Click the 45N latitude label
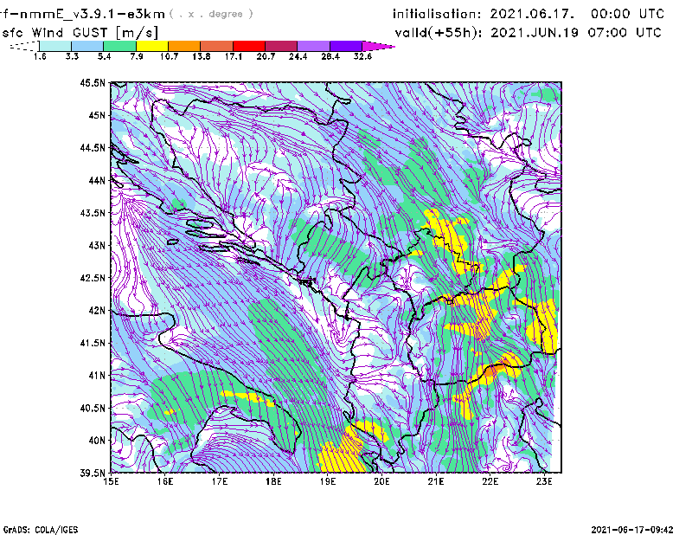Image resolution: width=692 pixels, height=535 pixels. pos(97,115)
